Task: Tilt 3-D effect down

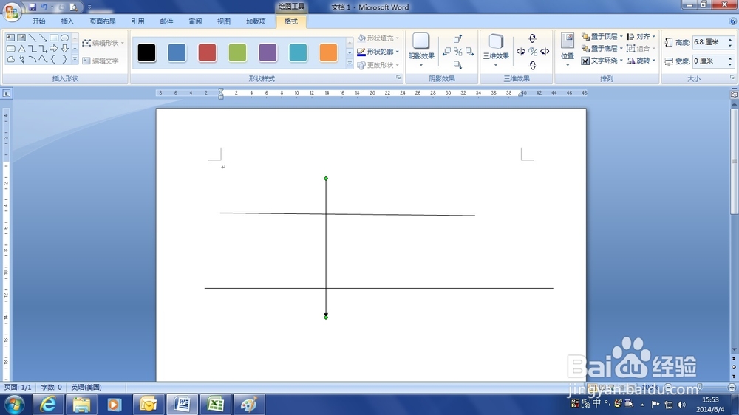Action: (x=533, y=66)
